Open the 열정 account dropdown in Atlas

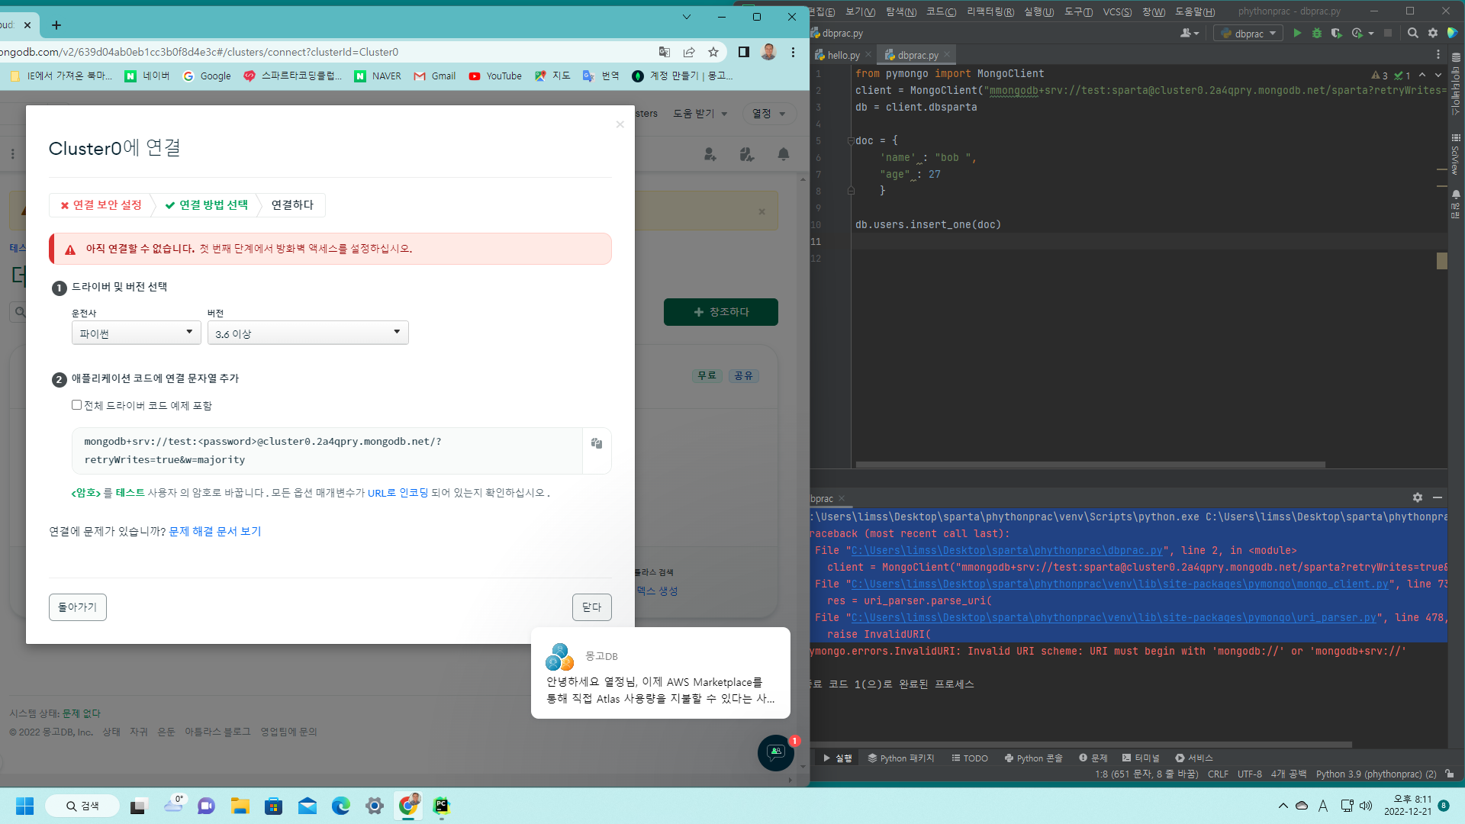click(769, 114)
